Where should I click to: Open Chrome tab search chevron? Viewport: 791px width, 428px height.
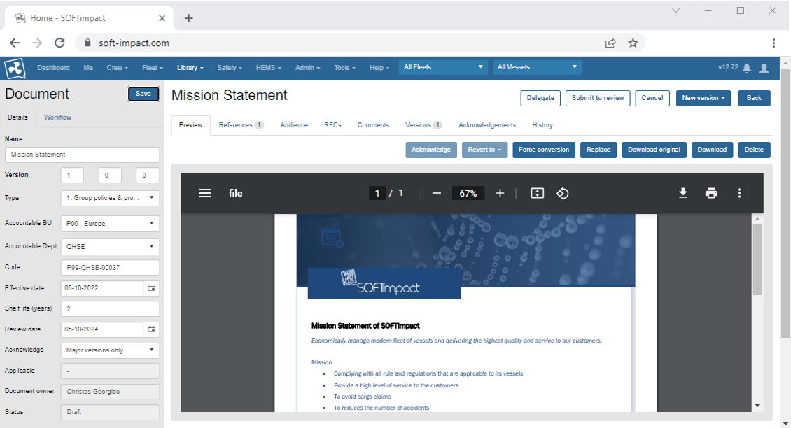tap(675, 10)
